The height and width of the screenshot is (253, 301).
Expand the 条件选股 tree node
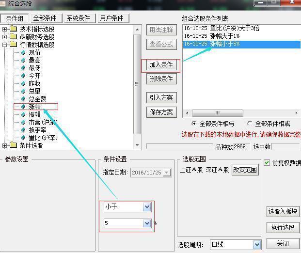click(x=5, y=145)
